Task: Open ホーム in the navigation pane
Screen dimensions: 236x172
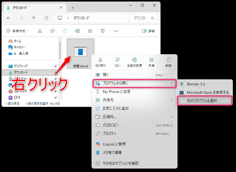Action: (15, 41)
